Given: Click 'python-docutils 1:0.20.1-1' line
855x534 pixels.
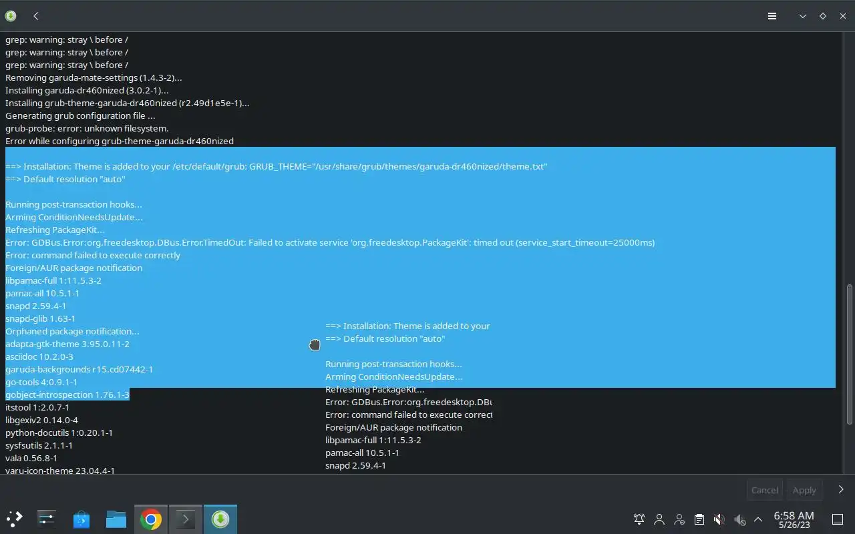Looking at the screenshot, I should coord(59,433).
